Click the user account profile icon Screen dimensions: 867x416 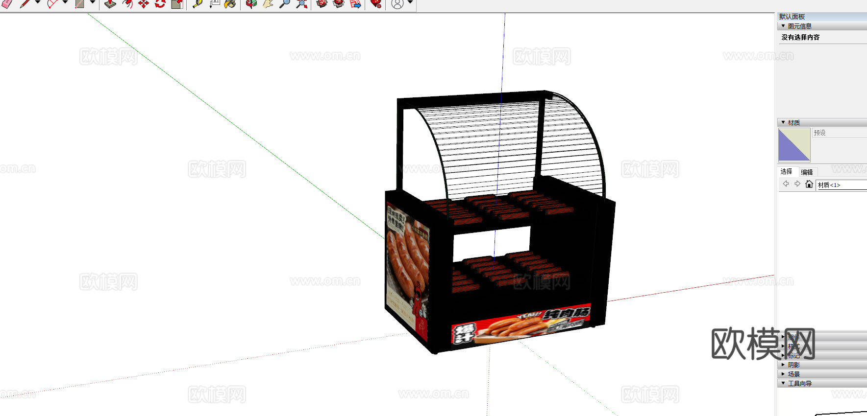[x=397, y=4]
